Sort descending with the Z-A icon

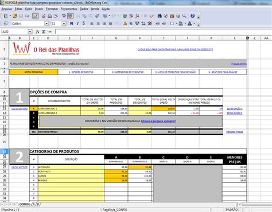tap(137, 16)
